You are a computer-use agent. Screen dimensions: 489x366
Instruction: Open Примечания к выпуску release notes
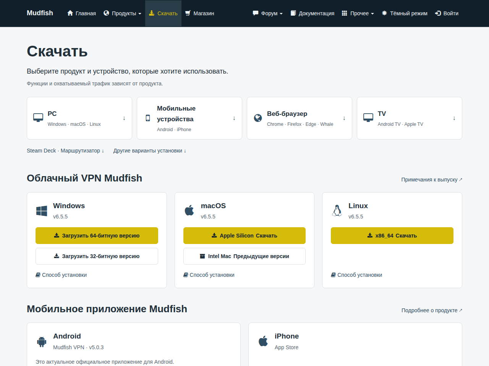432,180
